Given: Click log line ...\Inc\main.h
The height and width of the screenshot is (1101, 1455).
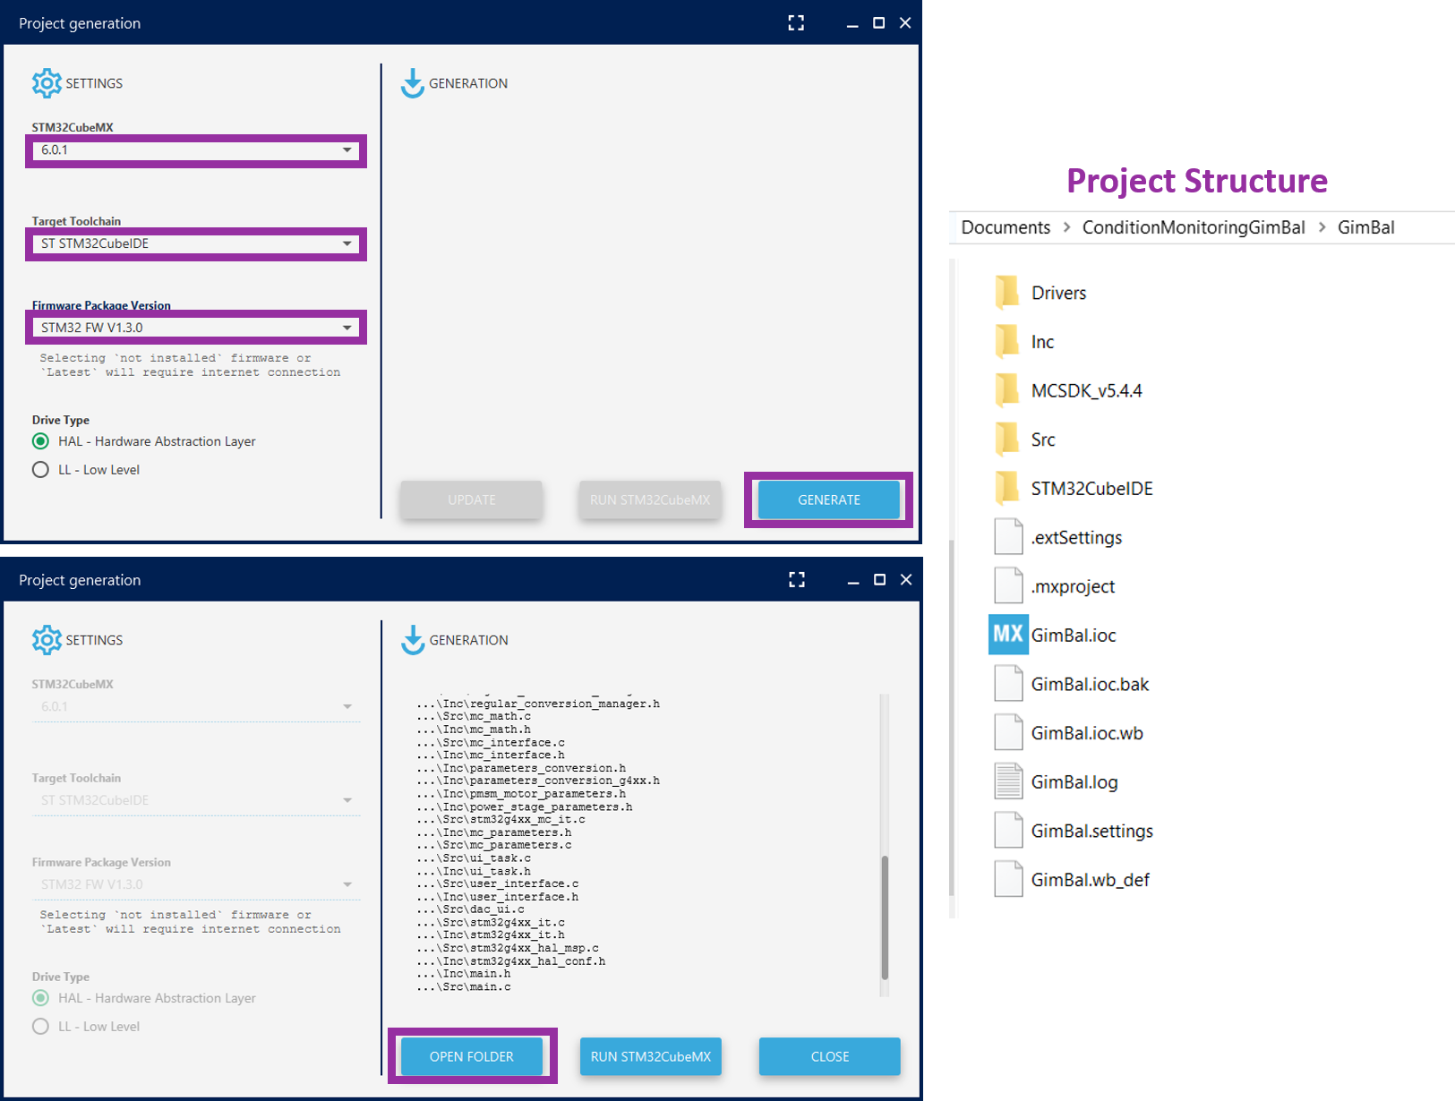Looking at the screenshot, I should point(463,974).
